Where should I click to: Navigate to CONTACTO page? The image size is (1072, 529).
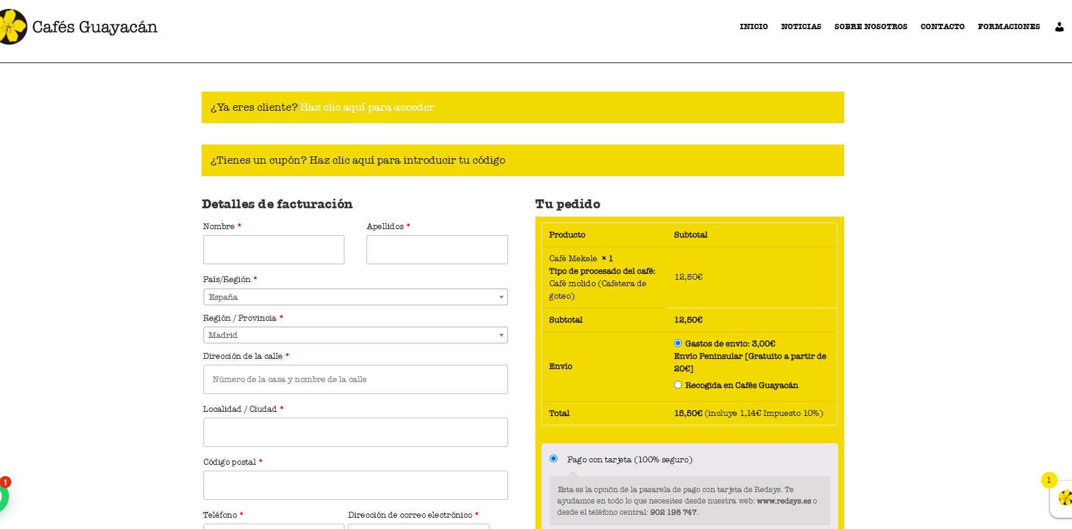pyautogui.click(x=942, y=27)
